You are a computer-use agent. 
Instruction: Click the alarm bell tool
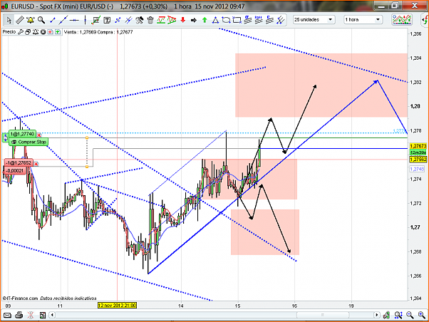pos(30,20)
